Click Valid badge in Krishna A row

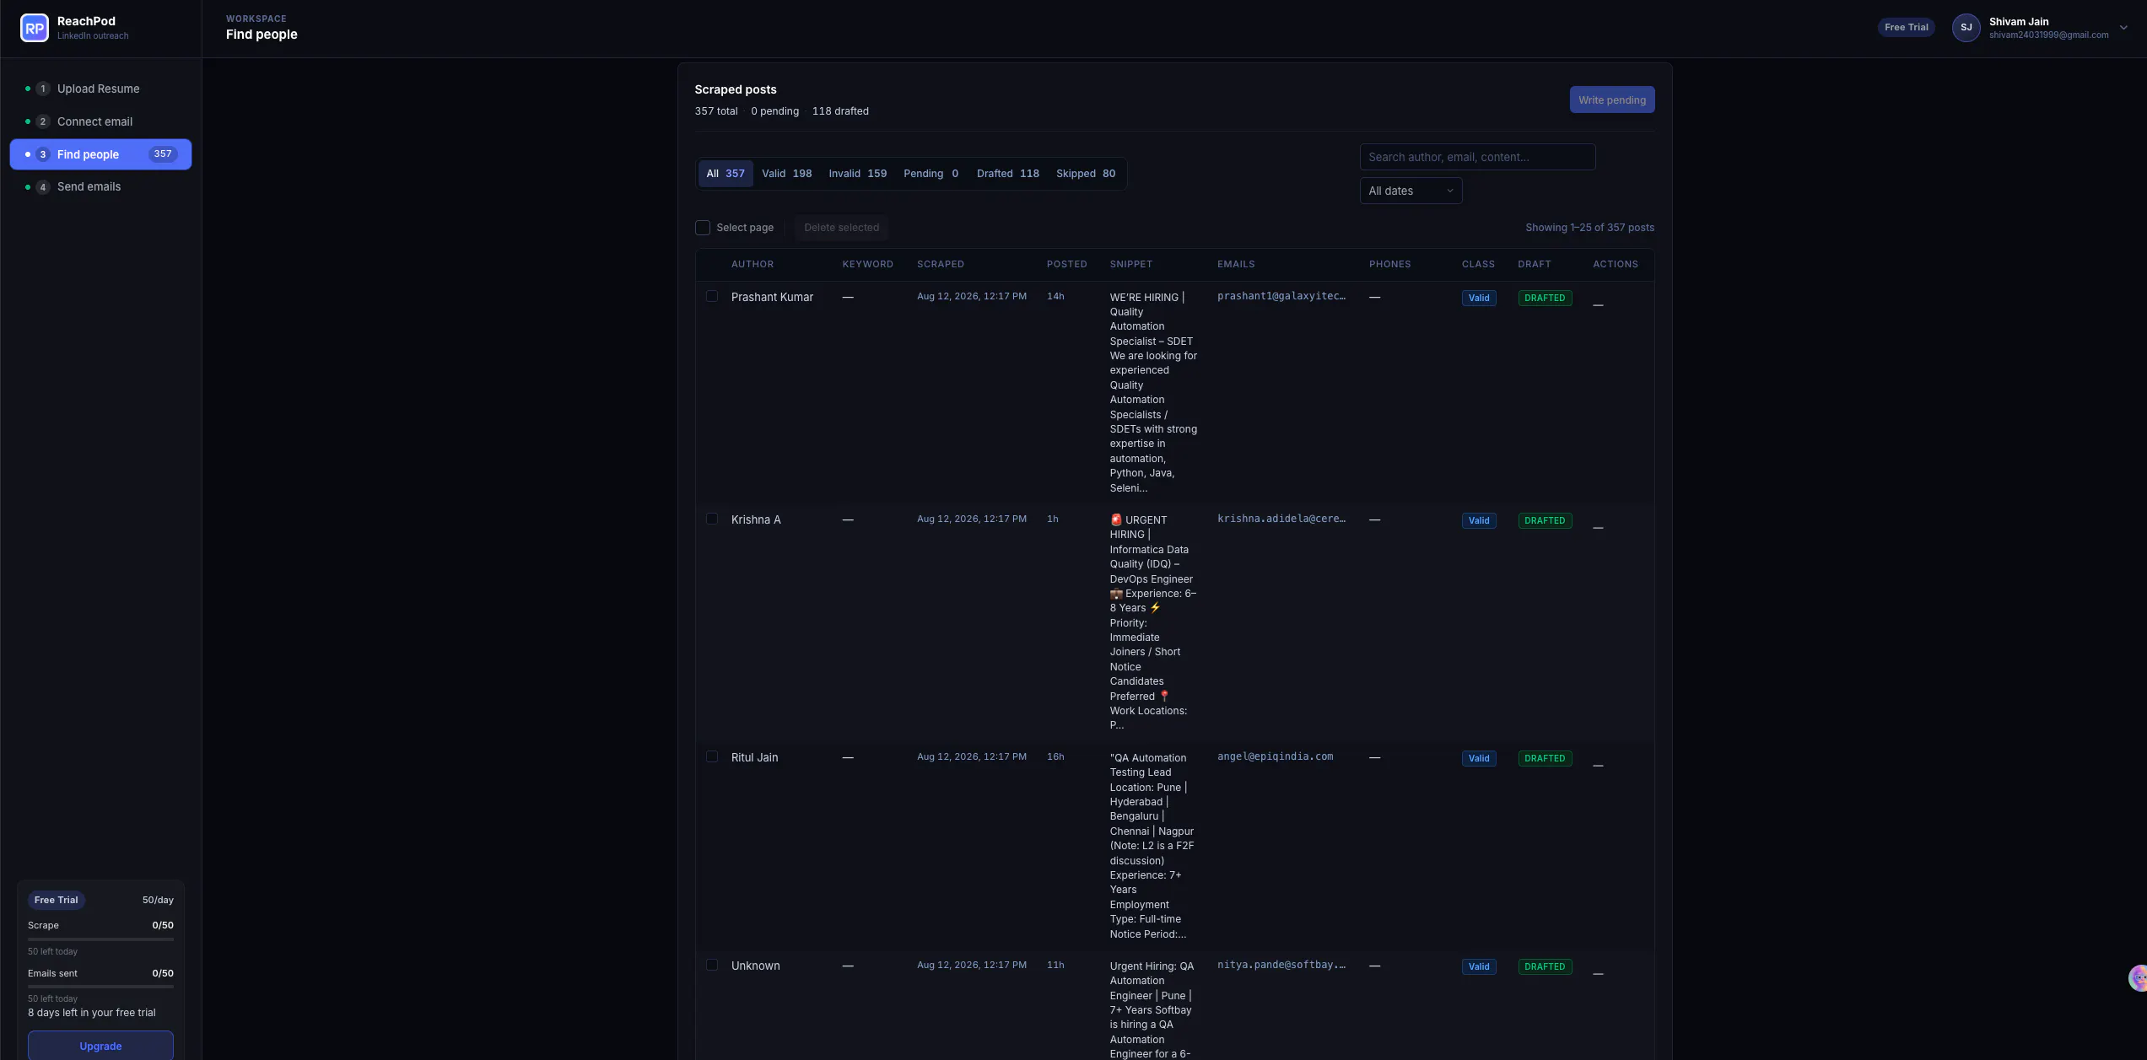1478,521
